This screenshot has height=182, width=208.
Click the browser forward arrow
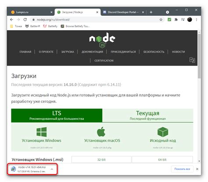point(18,20)
